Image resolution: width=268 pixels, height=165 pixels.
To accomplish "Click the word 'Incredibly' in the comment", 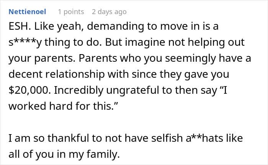I will pos(78,90).
